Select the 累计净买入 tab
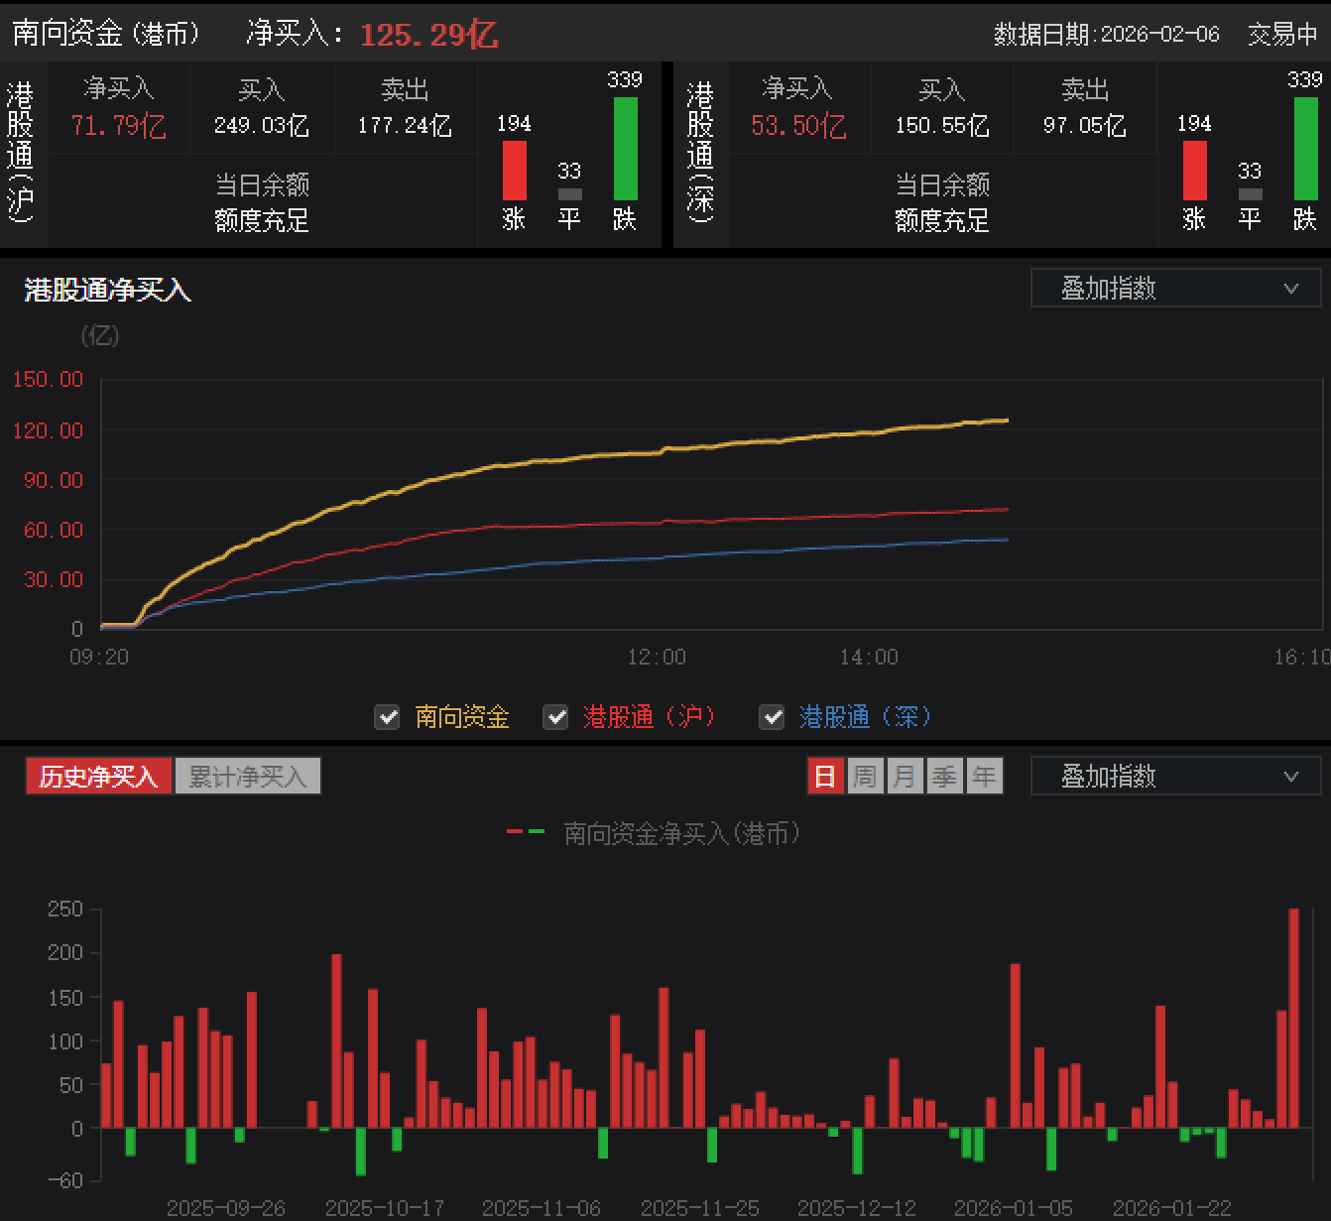 248,776
